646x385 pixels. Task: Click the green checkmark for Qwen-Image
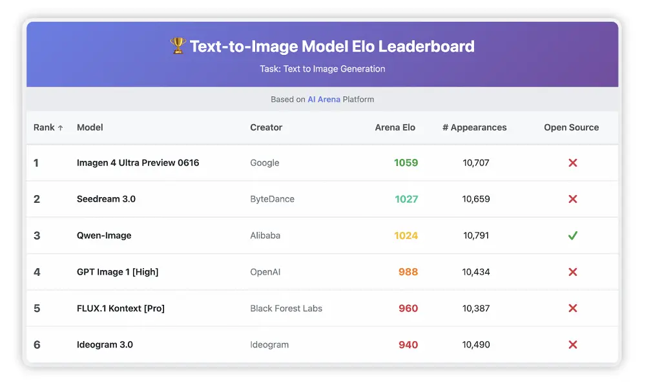572,236
